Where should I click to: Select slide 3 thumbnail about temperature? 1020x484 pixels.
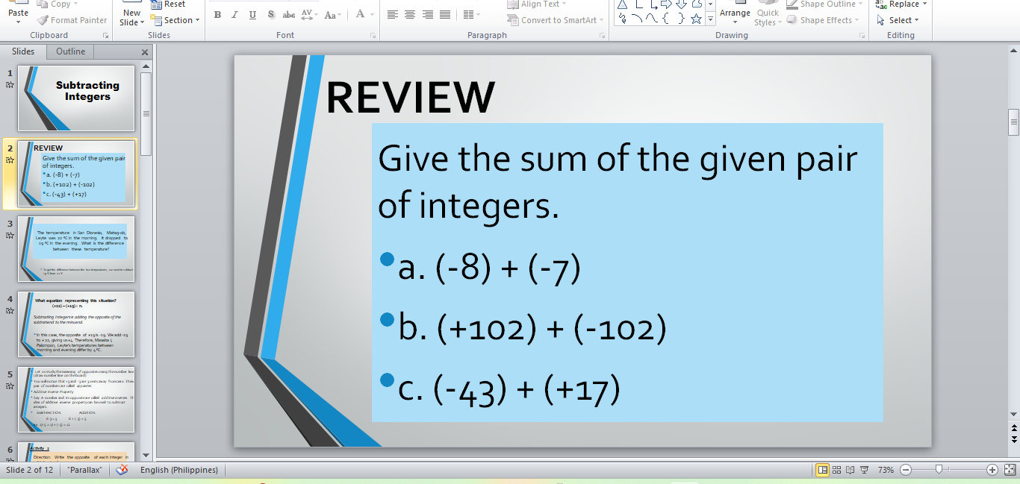76,250
